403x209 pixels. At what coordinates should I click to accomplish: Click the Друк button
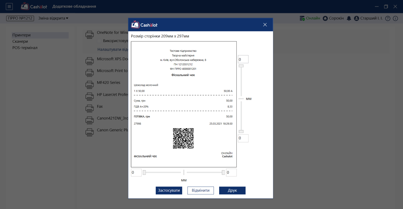point(232,190)
